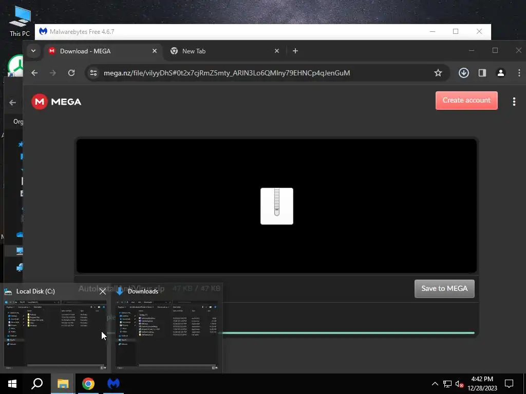Open Chrome downloads icon
Image resolution: width=526 pixels, height=394 pixels.
click(464, 73)
